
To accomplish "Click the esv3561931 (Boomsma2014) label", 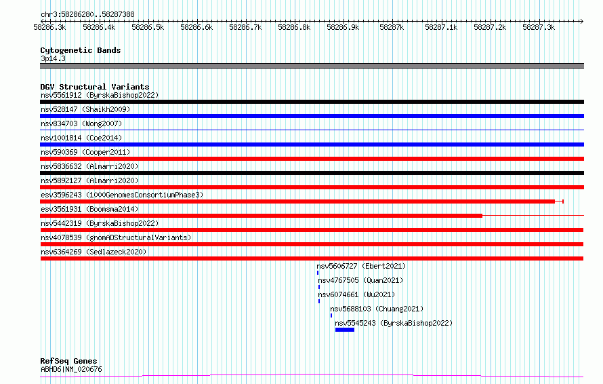I will tap(89, 209).
